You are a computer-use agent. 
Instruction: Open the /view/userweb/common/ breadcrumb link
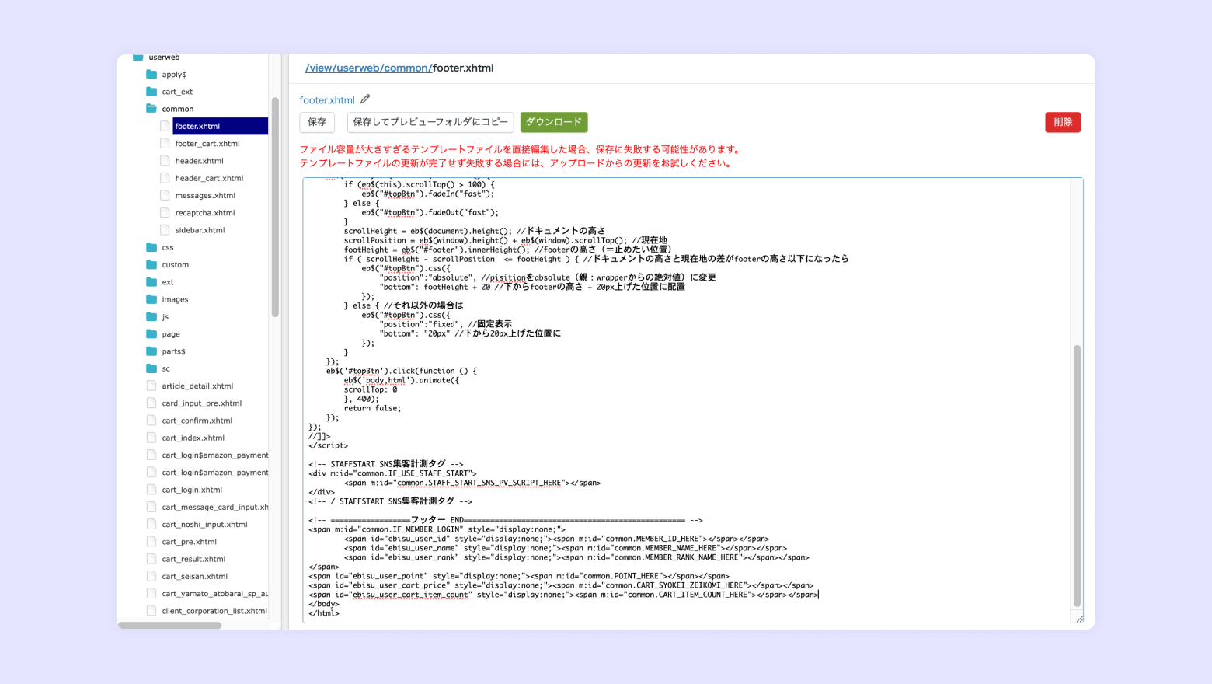pyautogui.click(x=369, y=68)
